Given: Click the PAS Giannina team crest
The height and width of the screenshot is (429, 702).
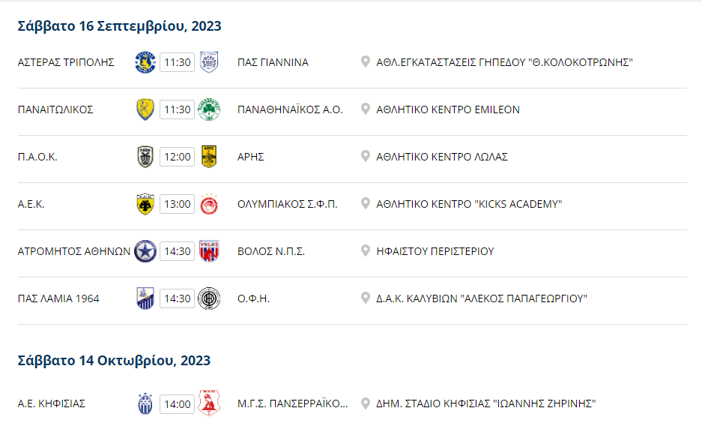Looking at the screenshot, I should coord(208,62).
